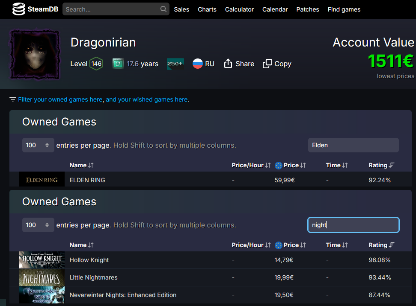Copy profile info with Copy button

tap(277, 64)
